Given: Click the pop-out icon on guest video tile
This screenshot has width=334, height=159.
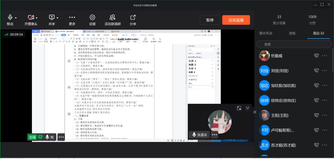Looking at the screenshot, I should [239, 108].
